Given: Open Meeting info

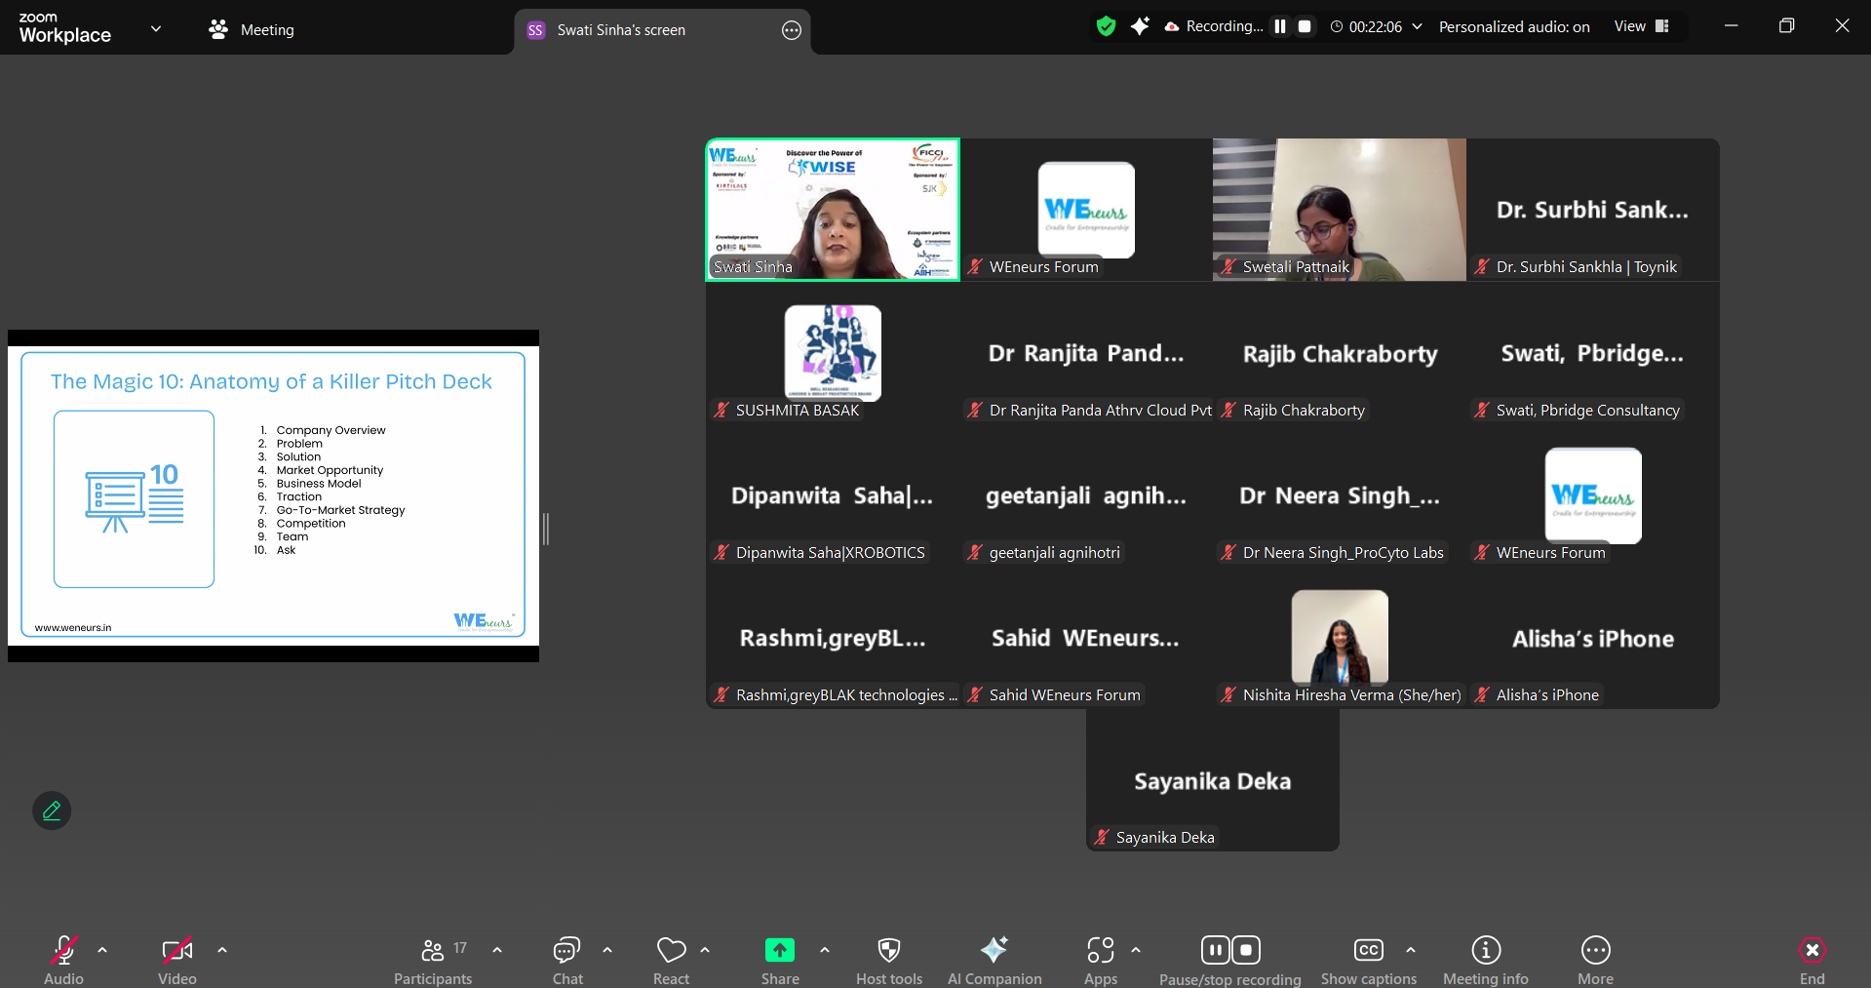Looking at the screenshot, I should pyautogui.click(x=1485, y=961).
